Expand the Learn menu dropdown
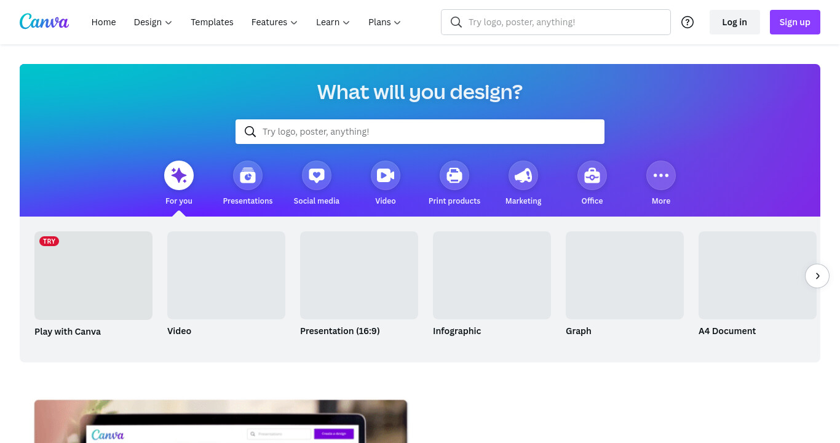 tap(333, 22)
